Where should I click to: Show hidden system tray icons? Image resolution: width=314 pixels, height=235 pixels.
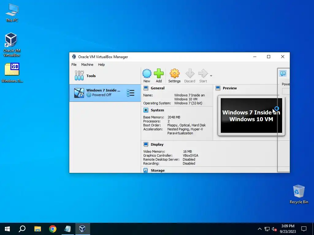coord(259,229)
